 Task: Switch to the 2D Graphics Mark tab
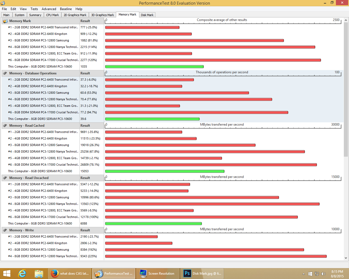pyautogui.click(x=75, y=15)
